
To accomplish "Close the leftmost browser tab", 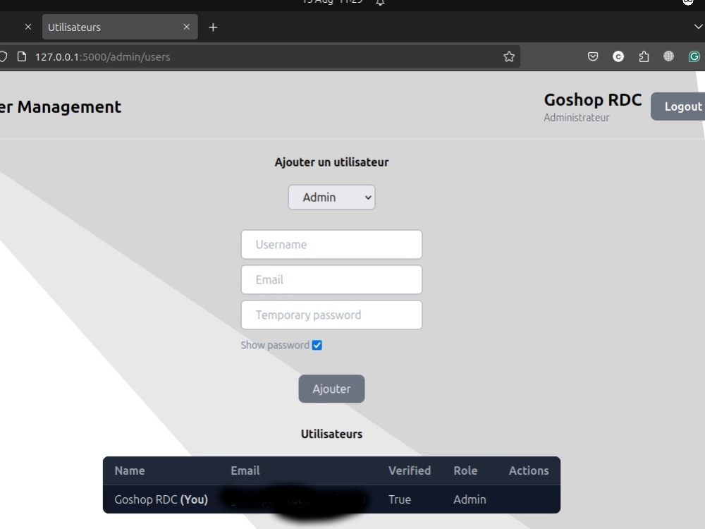I will [28, 27].
